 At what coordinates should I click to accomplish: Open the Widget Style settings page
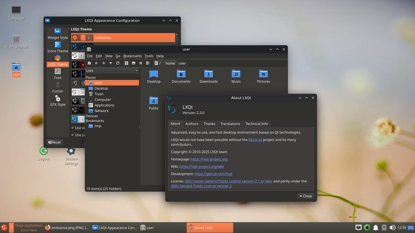57,33
